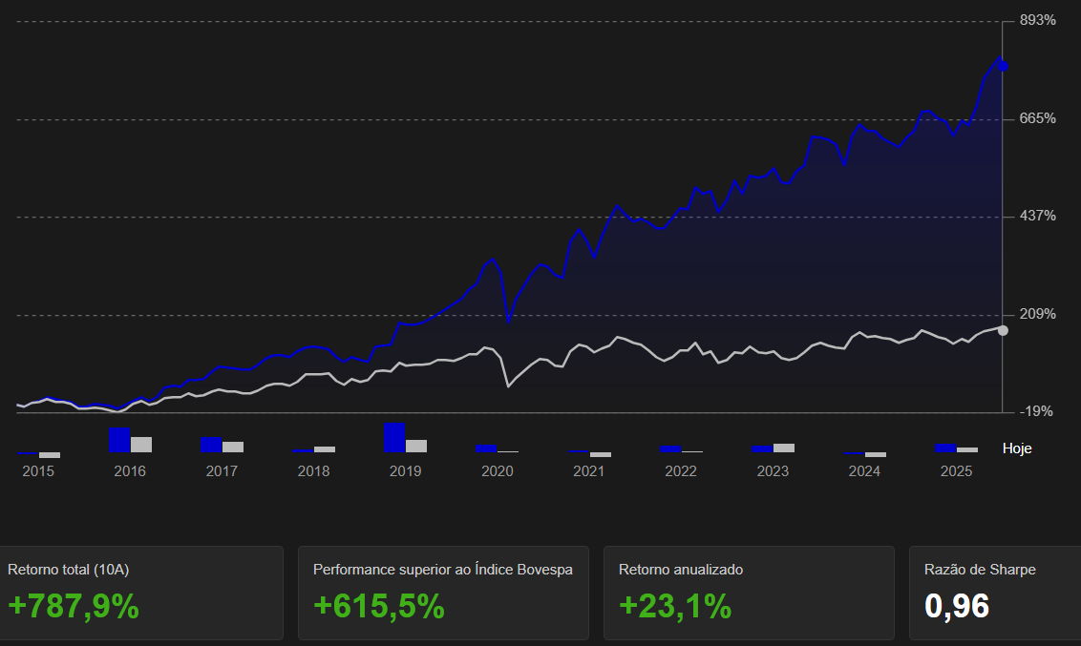
Task: Click the gray 2019 benchmark bar
Action: (x=416, y=446)
